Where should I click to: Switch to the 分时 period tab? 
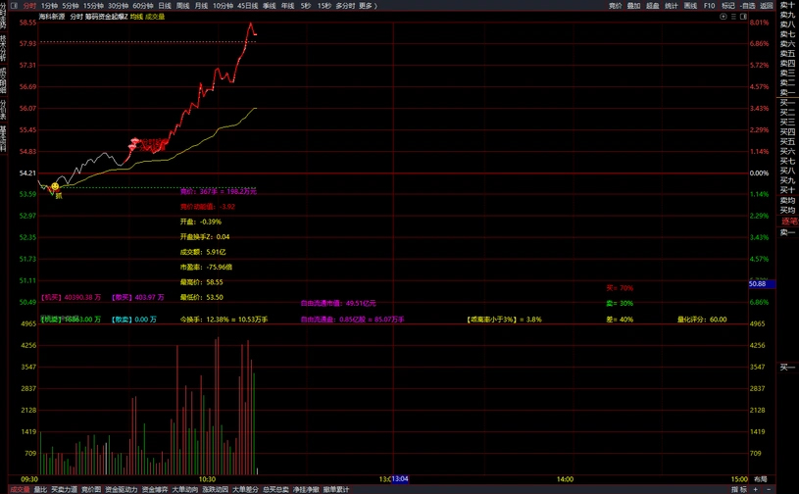coord(29,6)
